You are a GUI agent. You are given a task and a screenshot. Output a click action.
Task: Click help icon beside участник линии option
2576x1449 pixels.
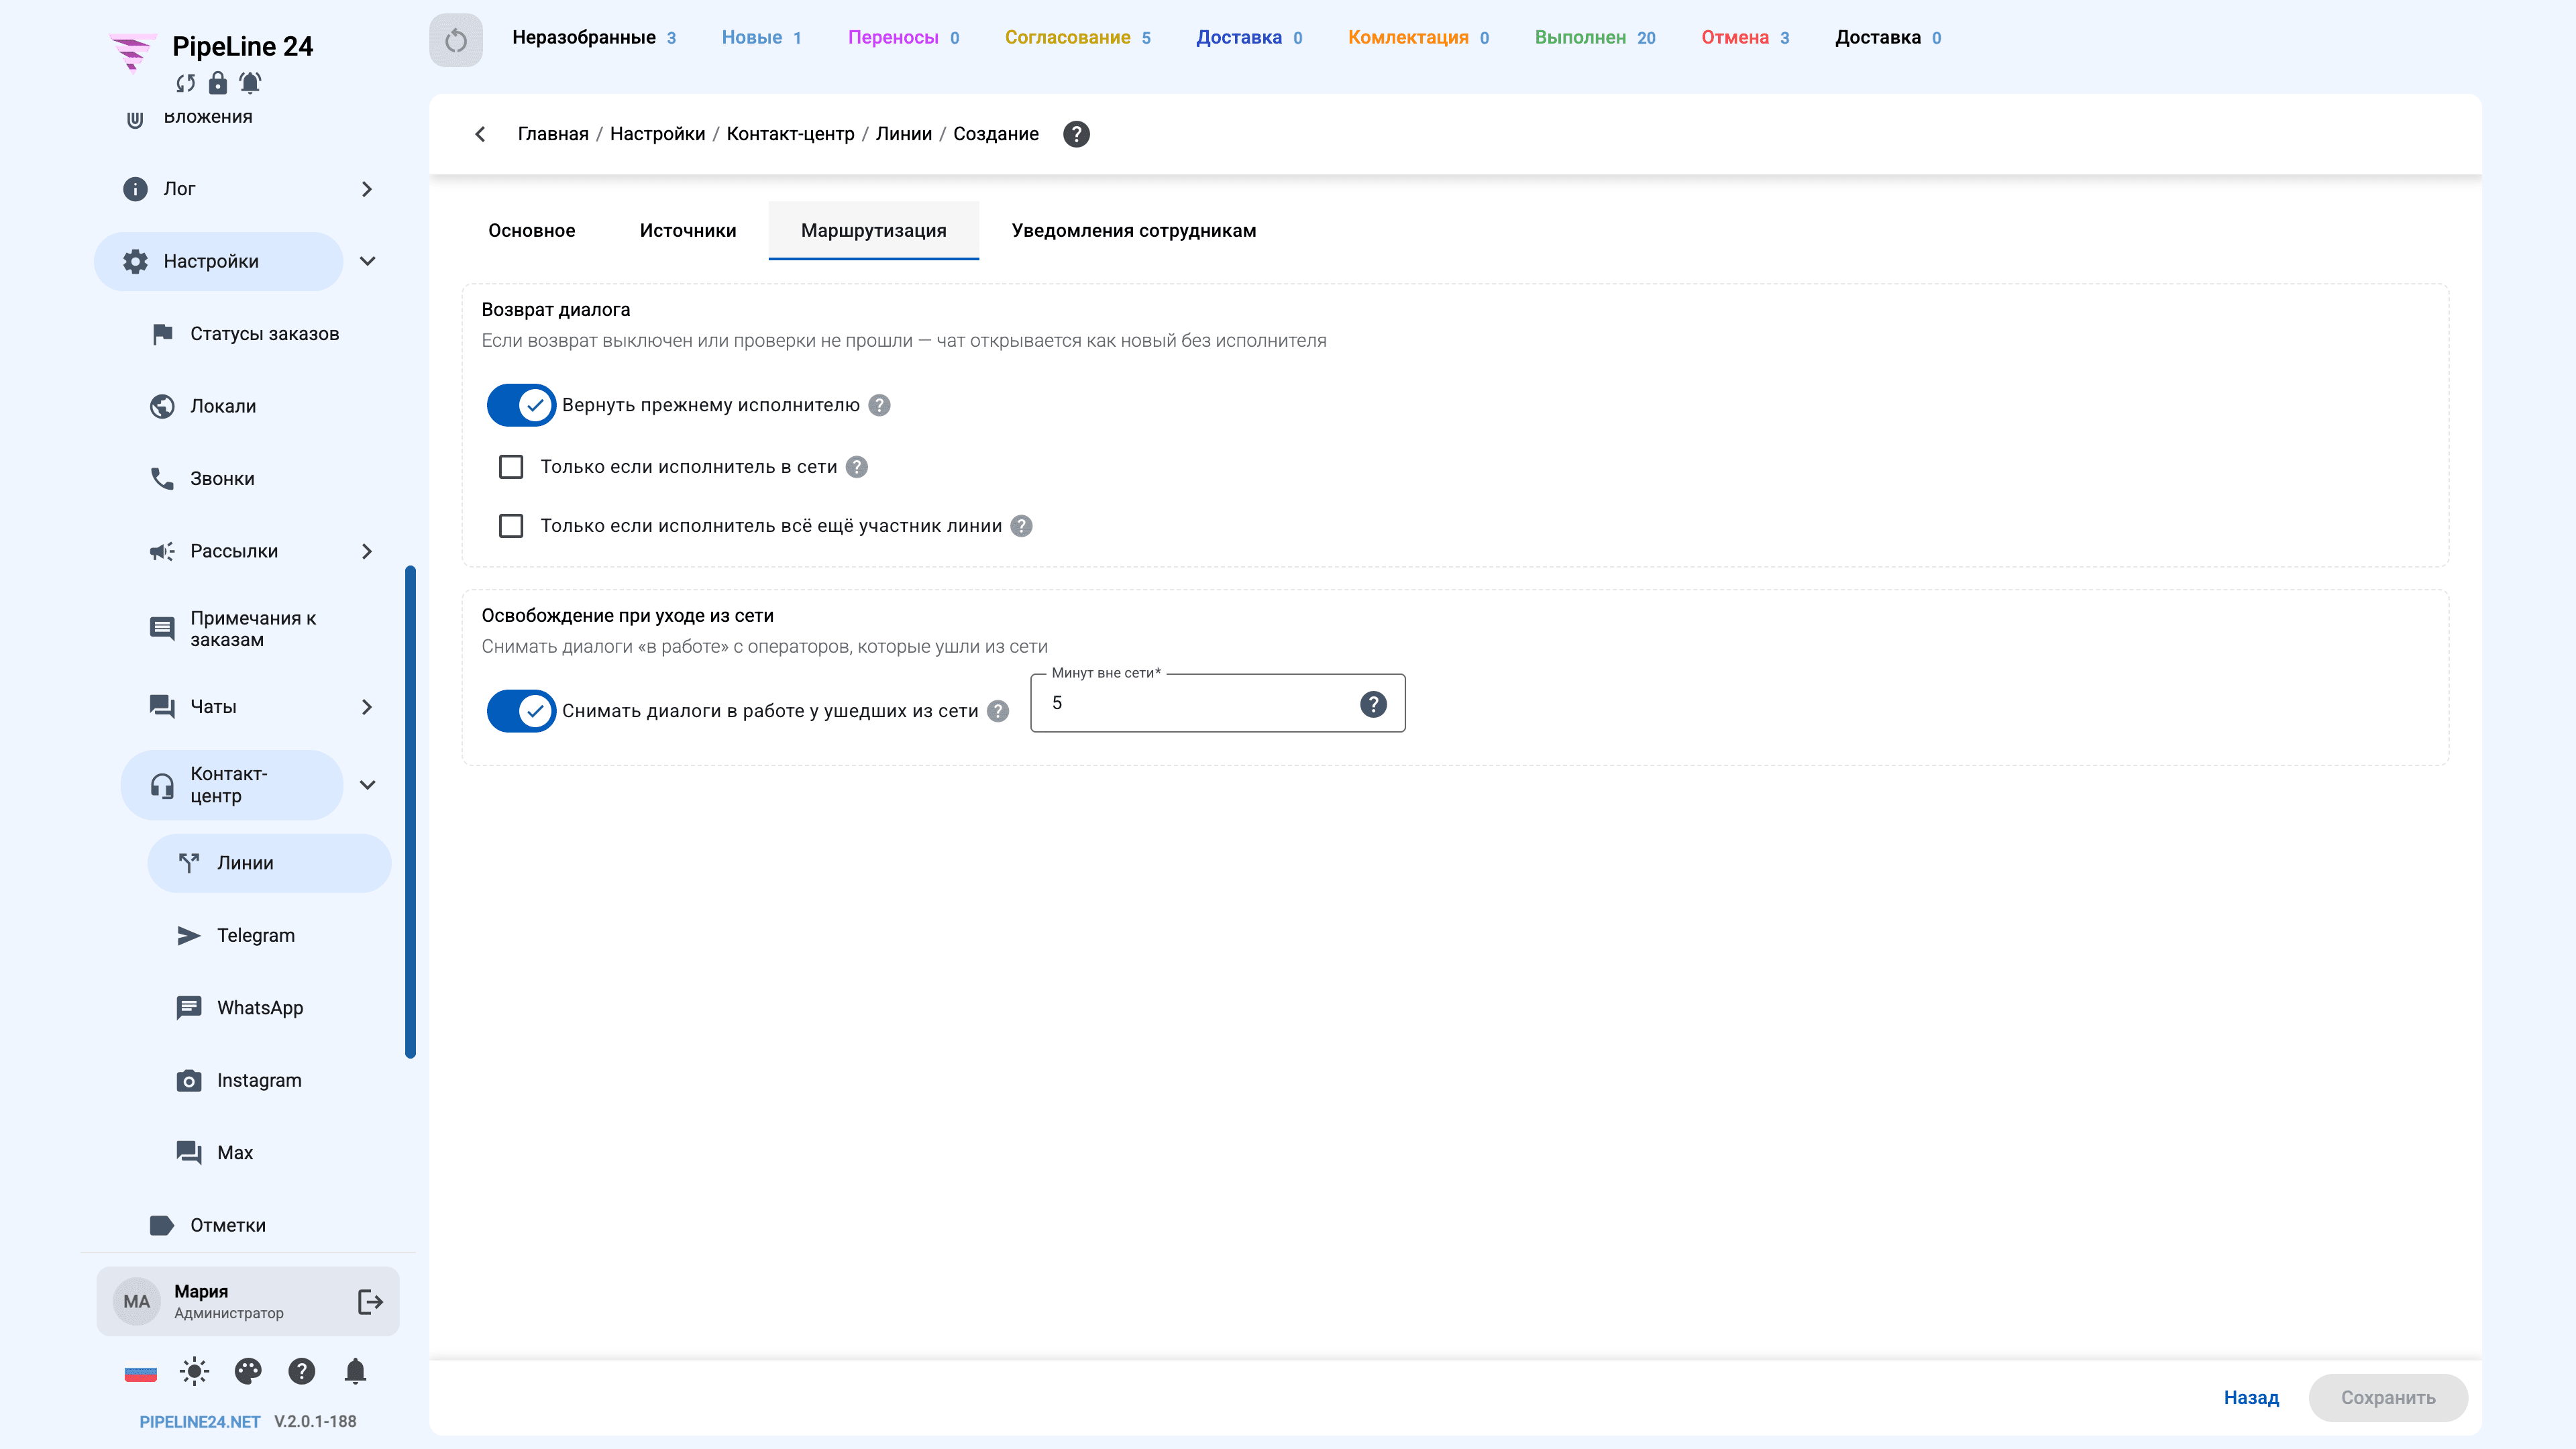coord(1021,526)
